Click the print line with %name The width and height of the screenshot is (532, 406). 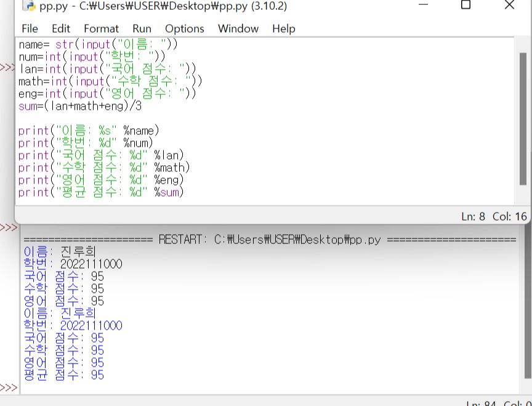(89, 131)
